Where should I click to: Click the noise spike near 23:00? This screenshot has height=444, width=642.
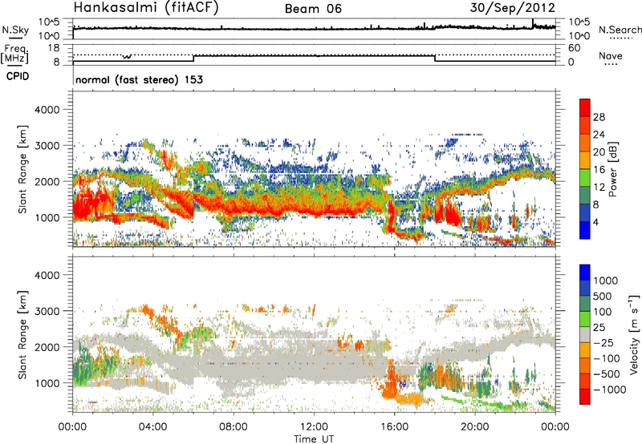[x=533, y=23]
